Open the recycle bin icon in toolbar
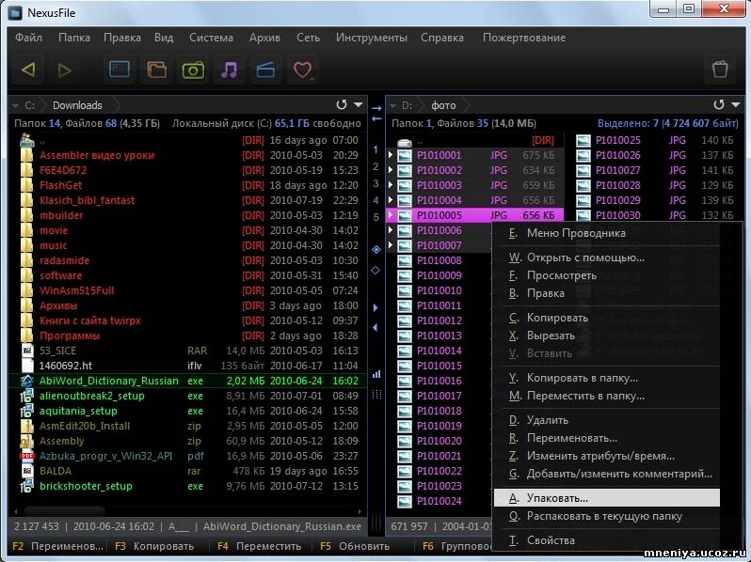751x562 pixels. [x=720, y=70]
